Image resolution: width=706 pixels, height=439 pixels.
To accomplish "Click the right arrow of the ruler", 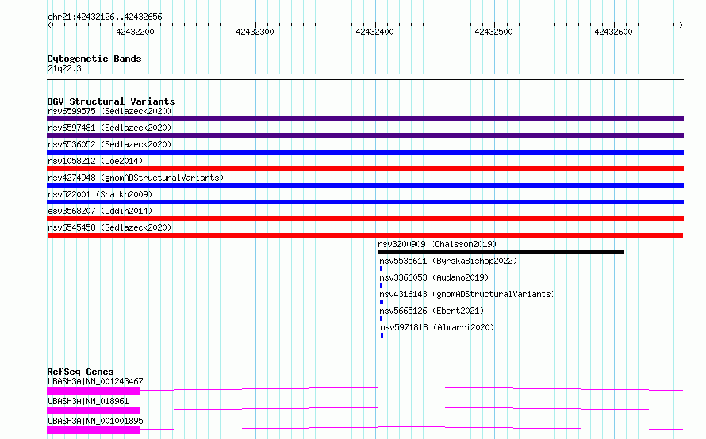I will tap(681, 25).
